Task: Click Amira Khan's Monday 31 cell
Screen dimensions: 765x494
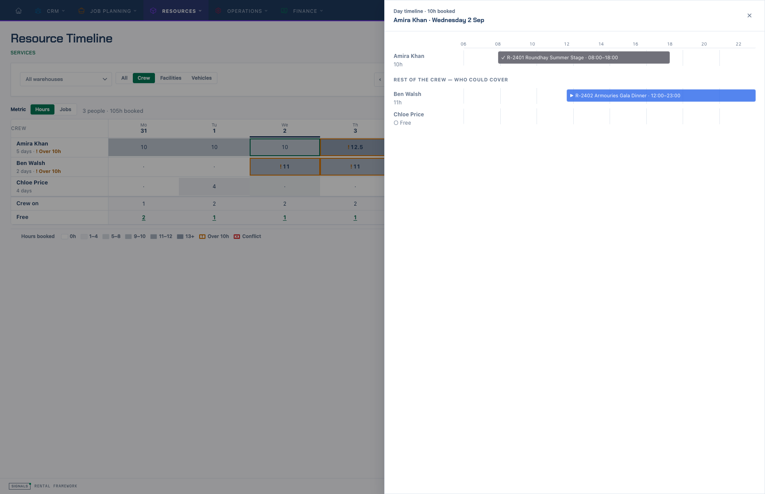Action: [x=144, y=147]
